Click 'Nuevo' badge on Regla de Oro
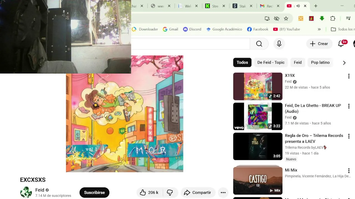 click(x=291, y=159)
